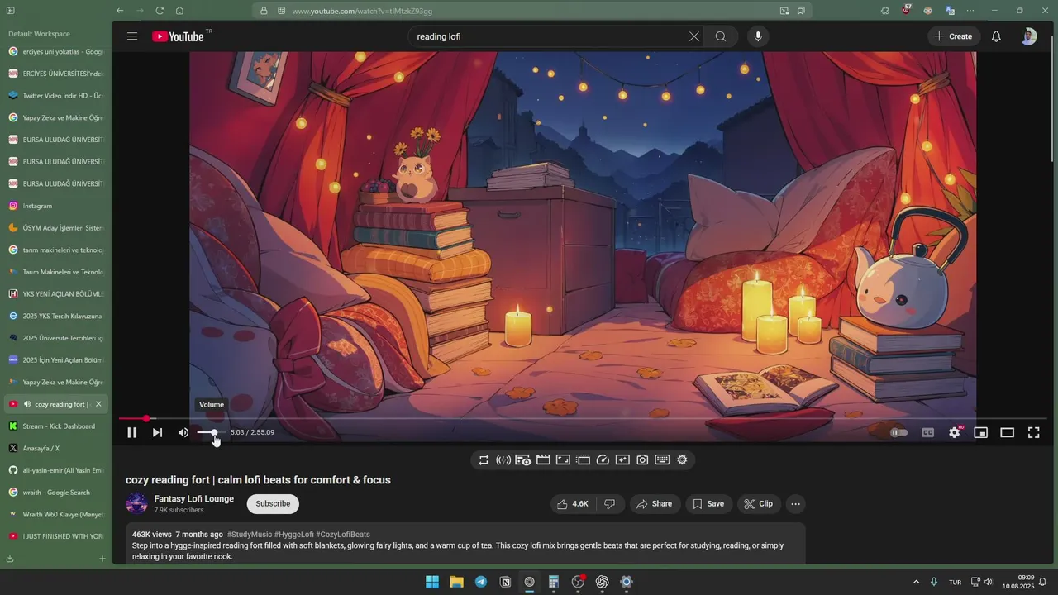Open the three-dot more actions menu

795,504
